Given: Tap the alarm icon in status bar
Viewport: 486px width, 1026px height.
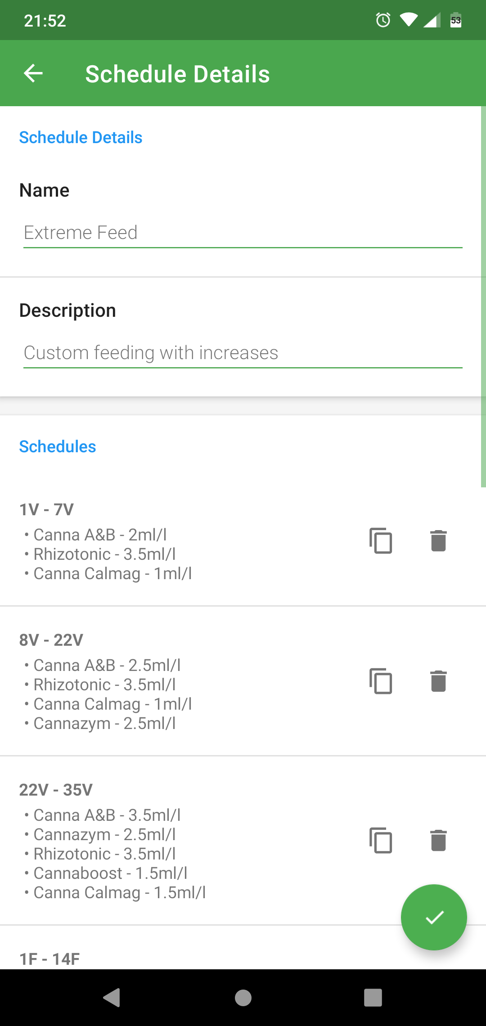Looking at the screenshot, I should click(x=383, y=20).
